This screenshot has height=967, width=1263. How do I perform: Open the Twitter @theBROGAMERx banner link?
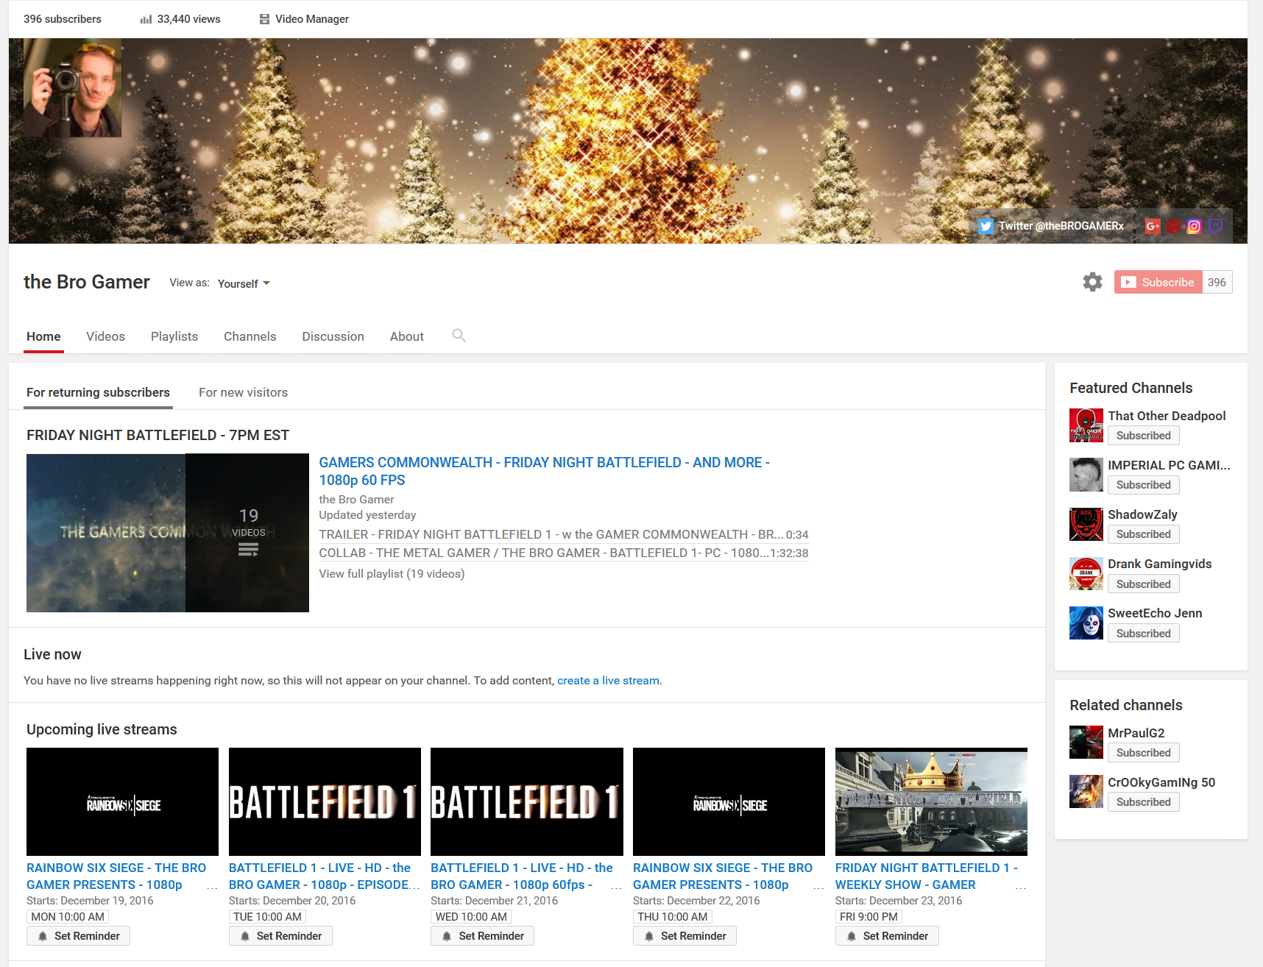[x=1050, y=226]
